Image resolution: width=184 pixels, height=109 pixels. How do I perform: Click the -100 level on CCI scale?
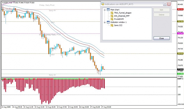tap(179, 87)
